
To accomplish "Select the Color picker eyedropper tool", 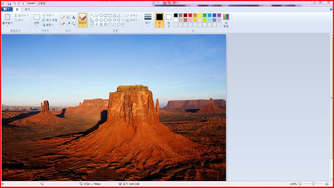I will click(x=68, y=24).
